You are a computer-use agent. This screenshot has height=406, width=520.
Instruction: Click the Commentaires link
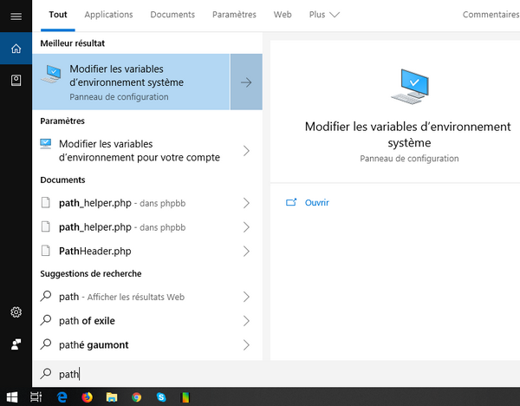(491, 15)
